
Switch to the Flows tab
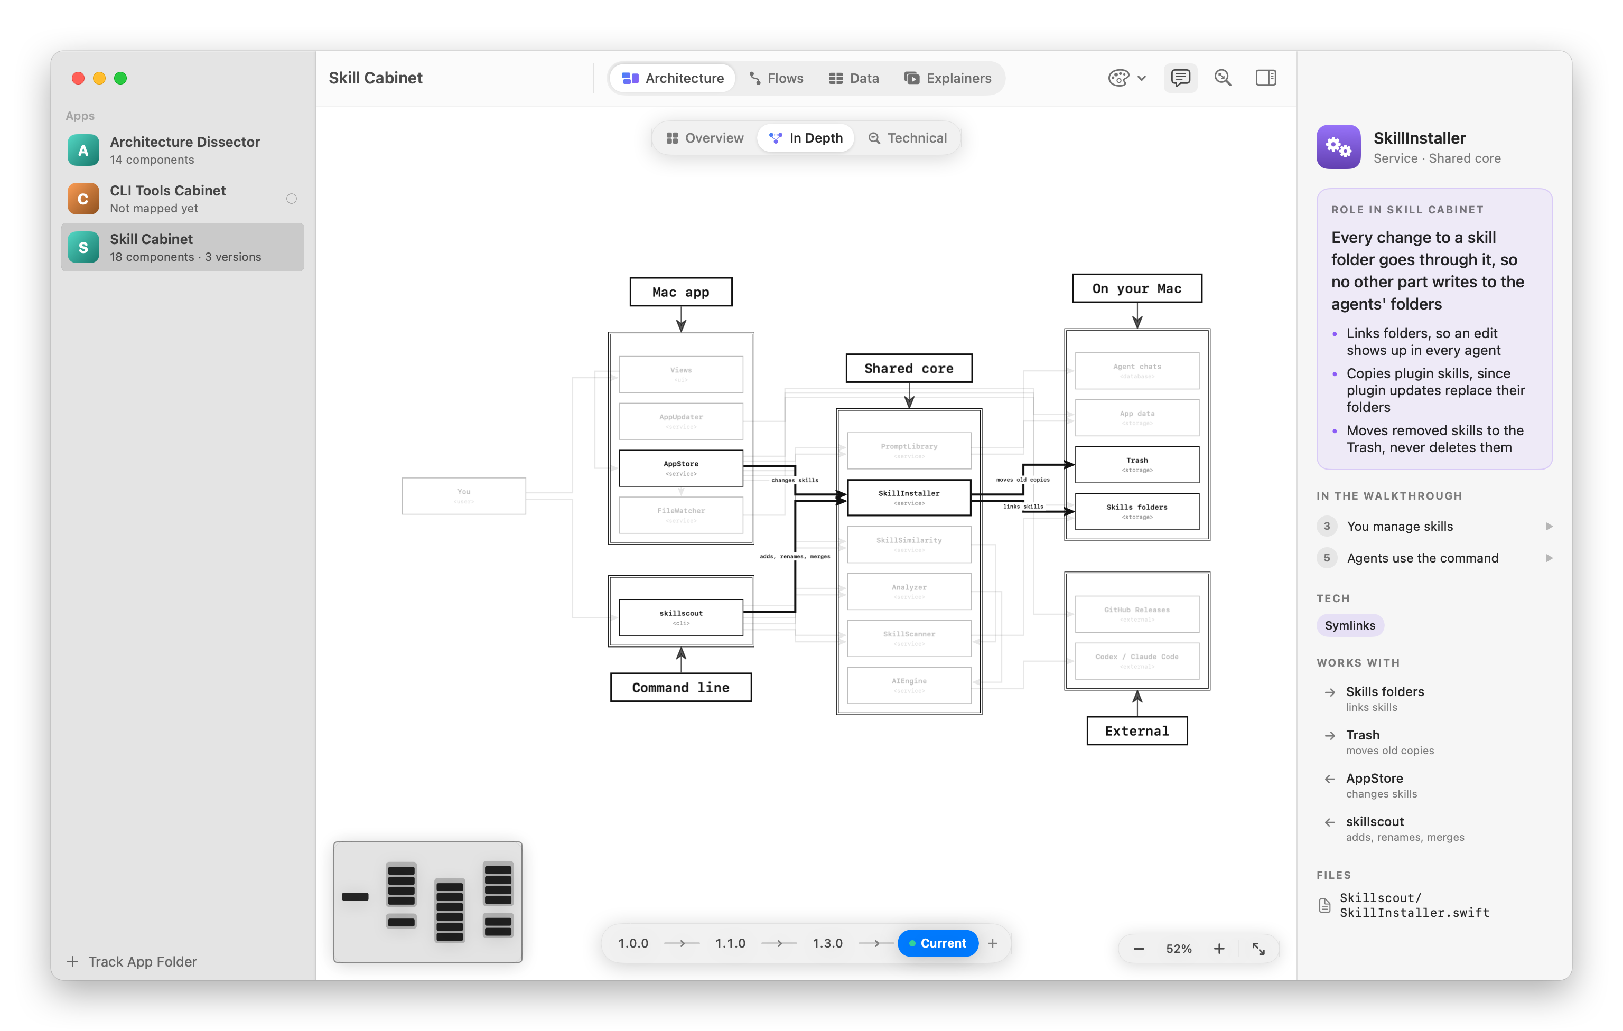777,78
